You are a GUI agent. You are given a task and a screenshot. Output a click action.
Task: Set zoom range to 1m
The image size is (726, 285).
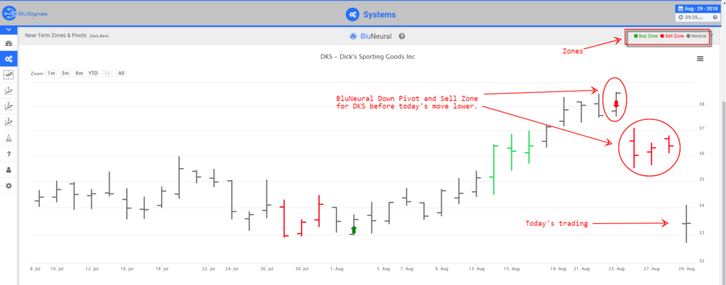[51, 73]
